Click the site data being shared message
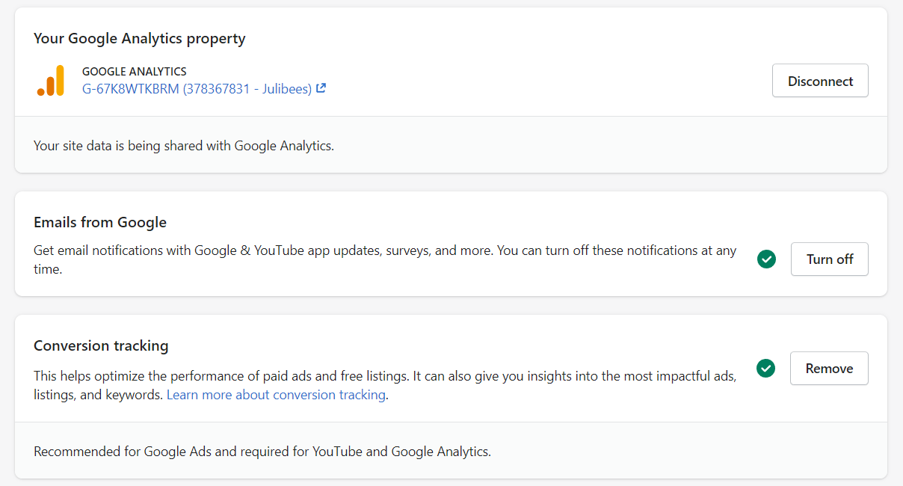The width and height of the screenshot is (903, 486). [183, 146]
